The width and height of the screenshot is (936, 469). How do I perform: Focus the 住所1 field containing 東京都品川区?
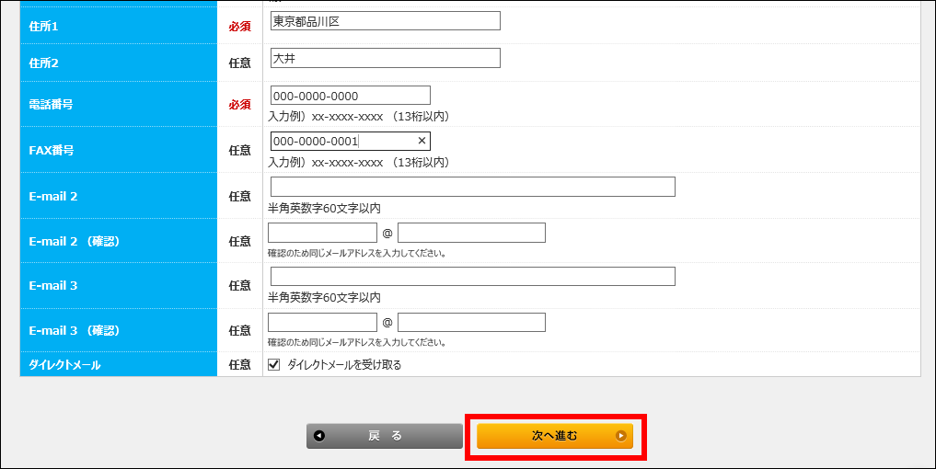[x=385, y=21]
